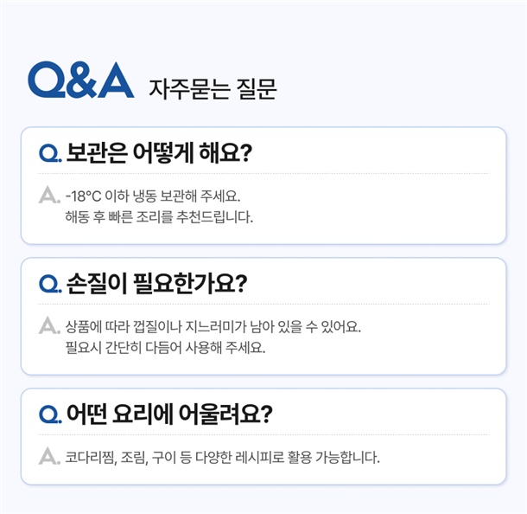Image resolution: width=527 pixels, height=514 pixels.
Task: Click the gray A icon beside 코다리찜 answer
Action: [49, 456]
